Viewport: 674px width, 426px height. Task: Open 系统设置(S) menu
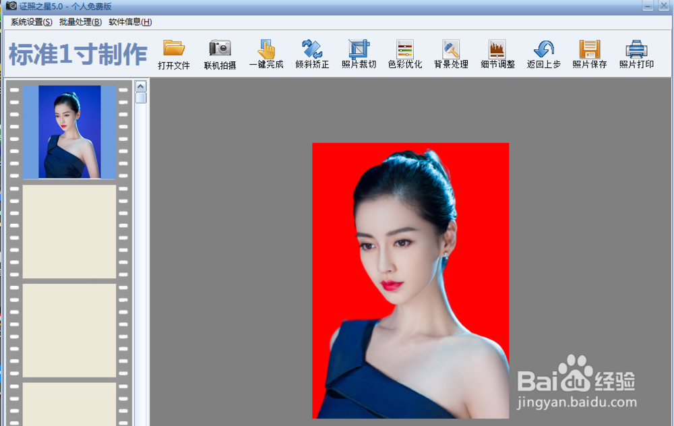(x=32, y=22)
